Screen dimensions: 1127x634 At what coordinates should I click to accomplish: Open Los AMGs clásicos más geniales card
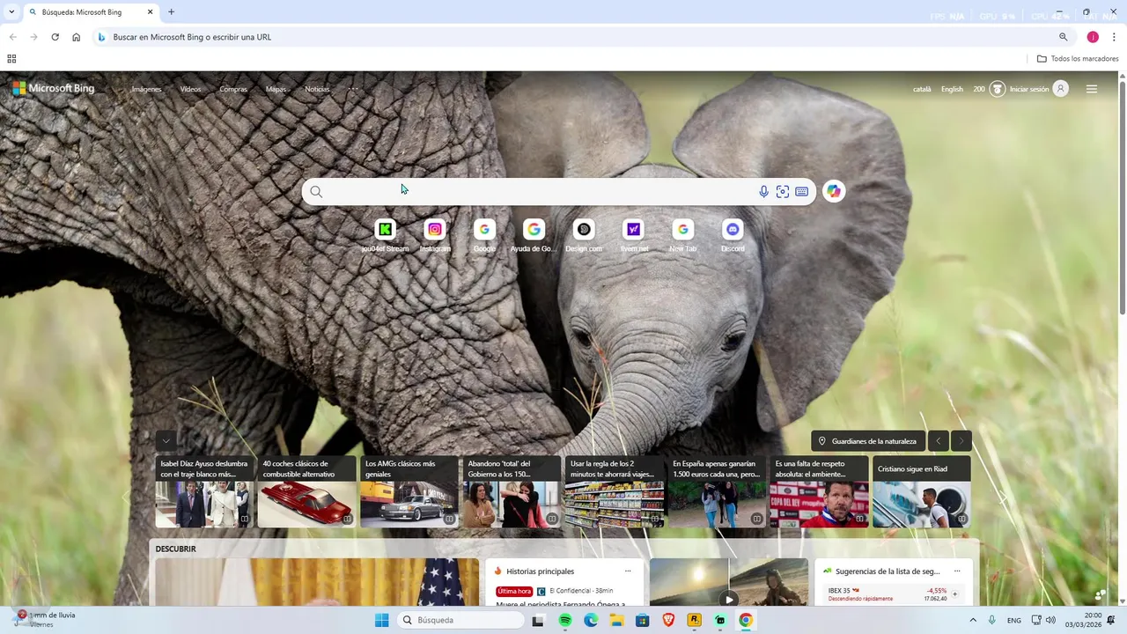(409, 491)
